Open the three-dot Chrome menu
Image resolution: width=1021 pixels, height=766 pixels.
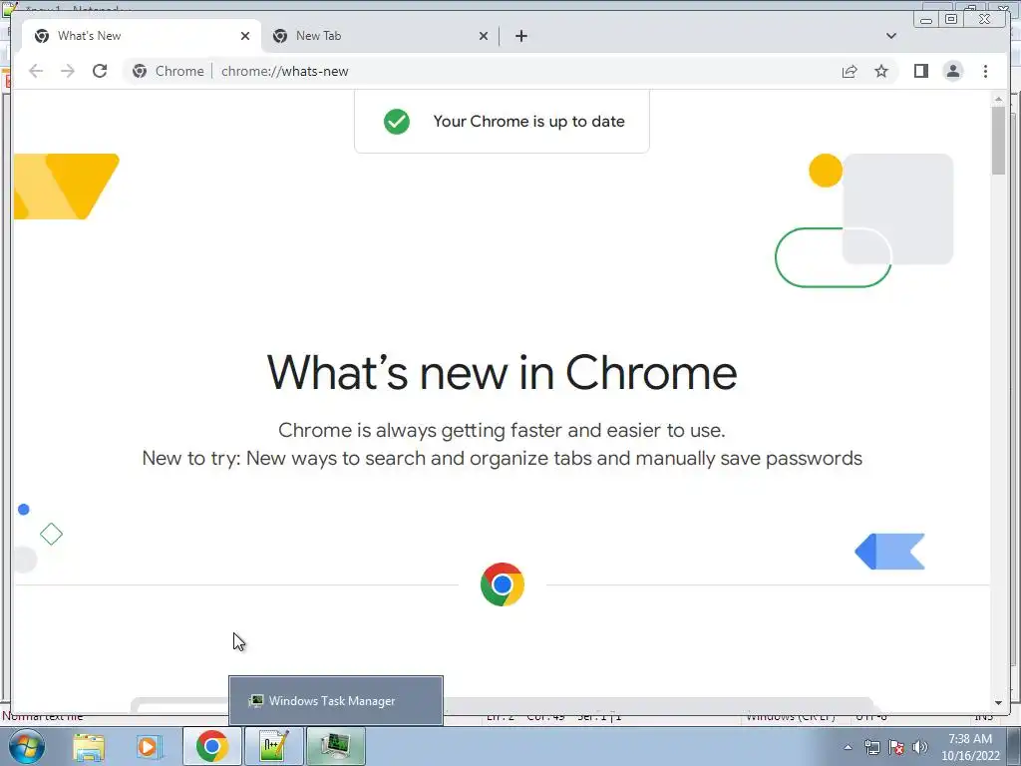[985, 71]
